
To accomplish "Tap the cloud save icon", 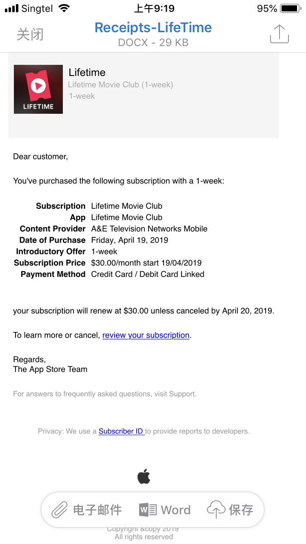I will 216,510.
